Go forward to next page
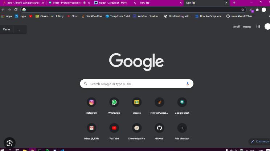This screenshot has width=270, height=151. pos(9,10)
